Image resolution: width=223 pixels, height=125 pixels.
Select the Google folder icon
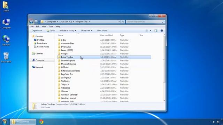59,53
